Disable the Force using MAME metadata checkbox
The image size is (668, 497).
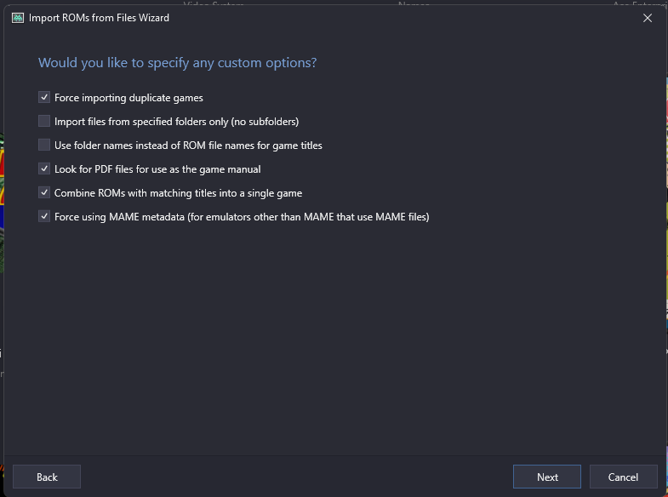click(x=44, y=217)
